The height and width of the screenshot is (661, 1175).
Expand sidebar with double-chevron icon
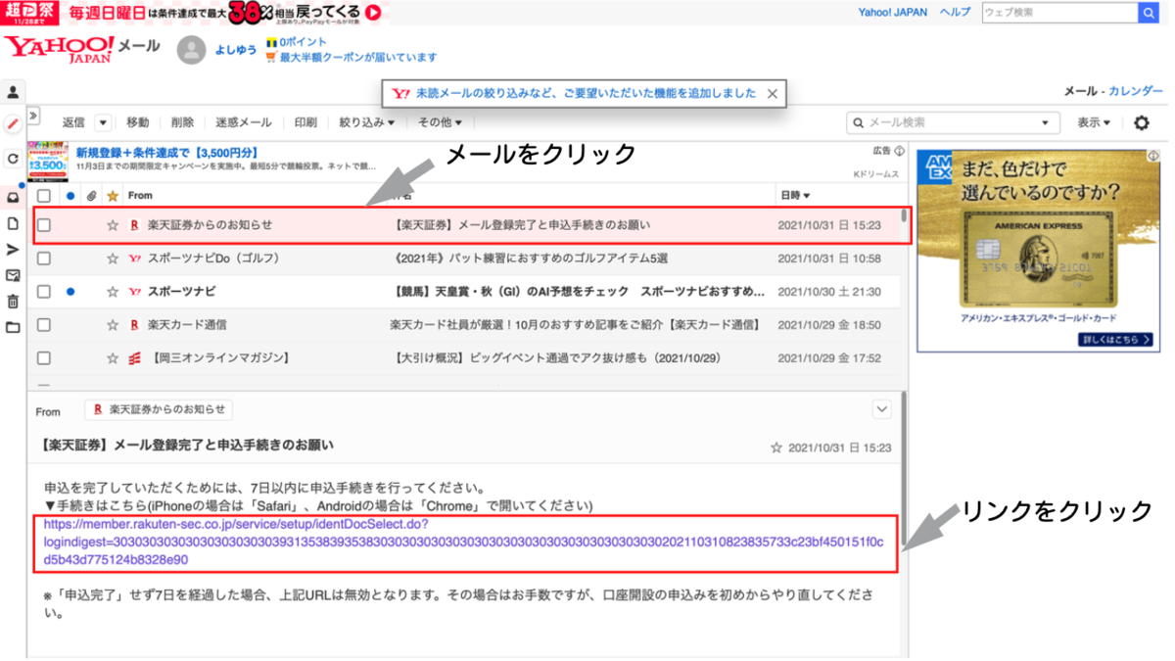point(32,116)
